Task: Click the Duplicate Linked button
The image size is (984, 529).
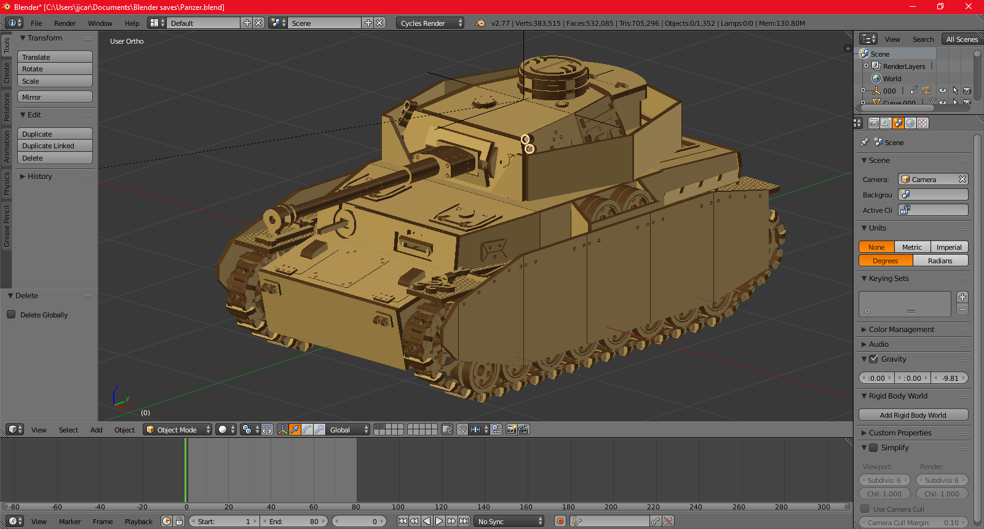Action: tap(55, 146)
